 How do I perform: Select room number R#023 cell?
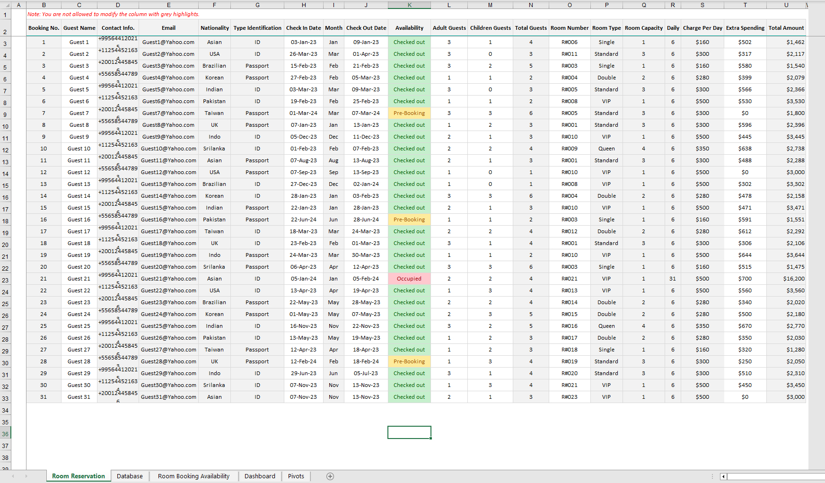coord(570,397)
